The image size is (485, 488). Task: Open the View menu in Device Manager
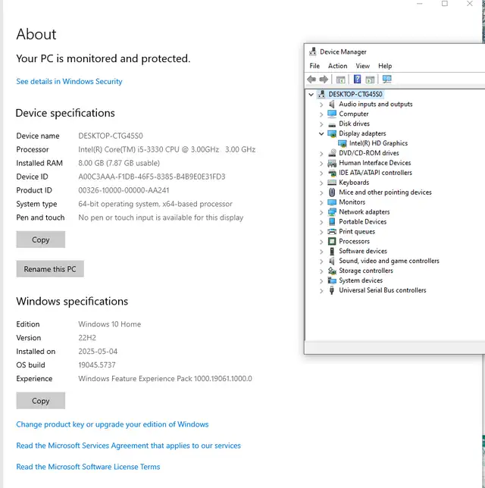click(363, 66)
